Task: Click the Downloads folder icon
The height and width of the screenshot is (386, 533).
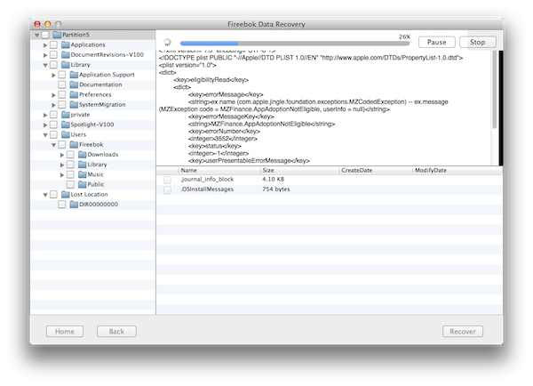Action: pos(83,155)
